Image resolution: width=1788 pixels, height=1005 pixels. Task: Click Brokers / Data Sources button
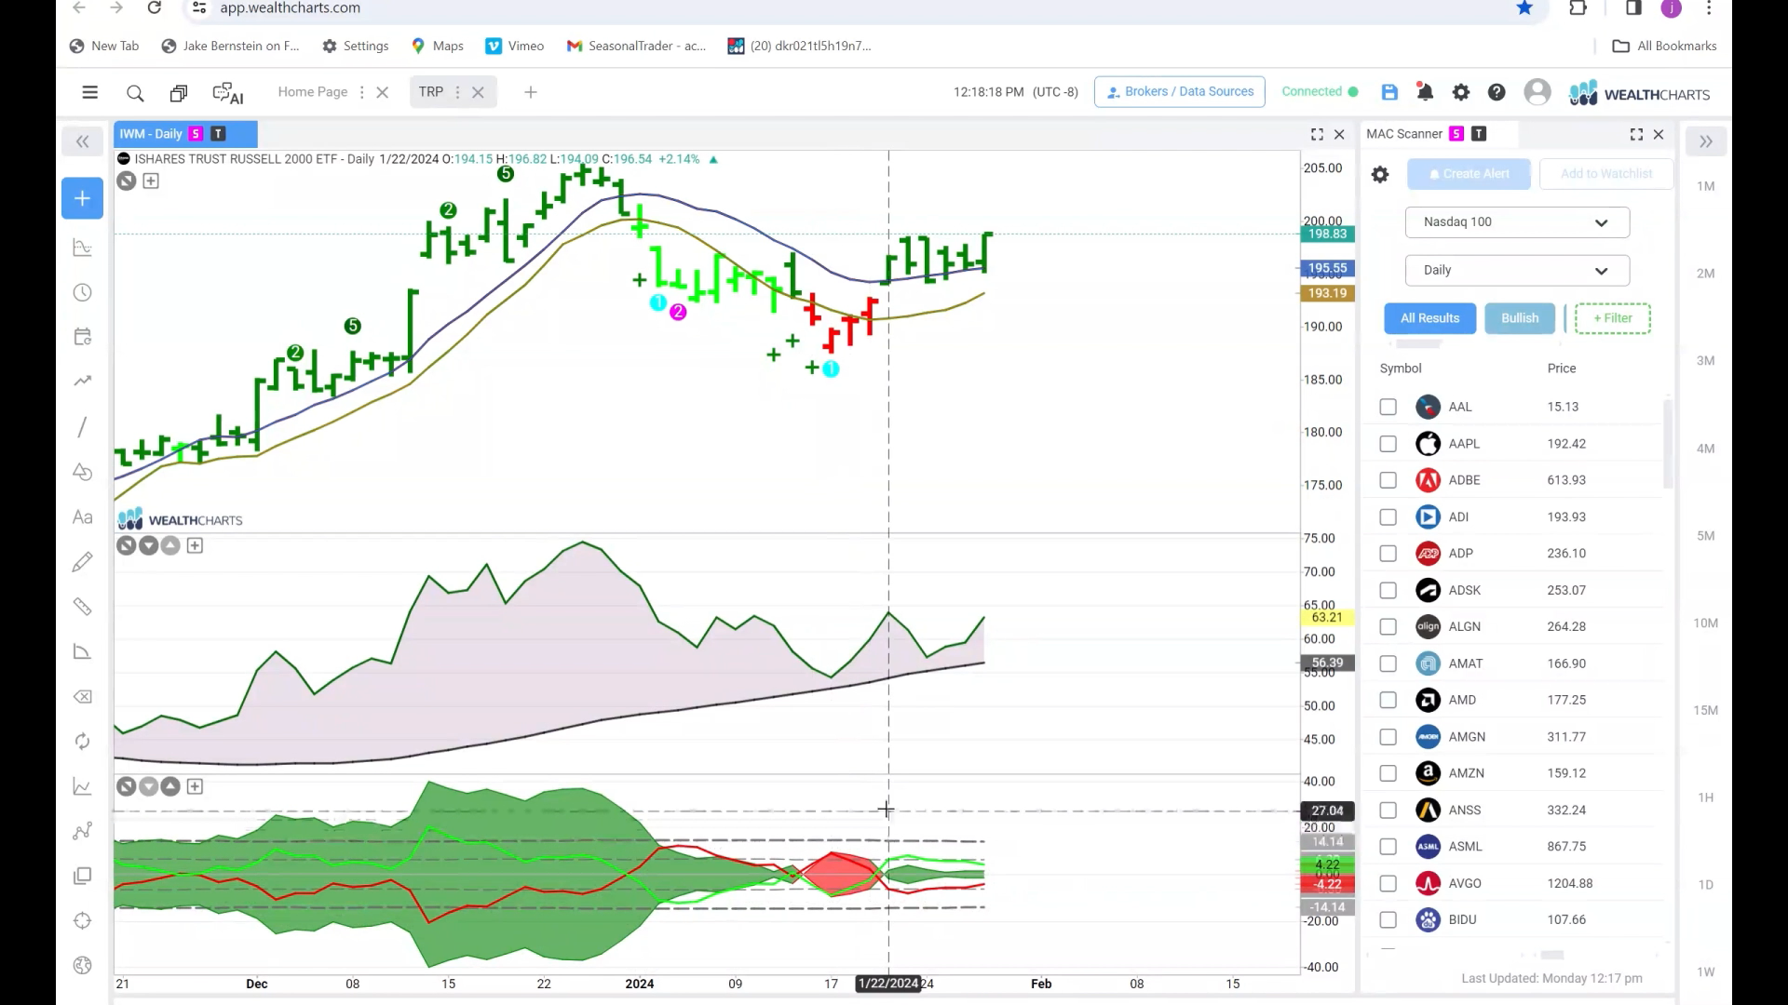[x=1180, y=92]
